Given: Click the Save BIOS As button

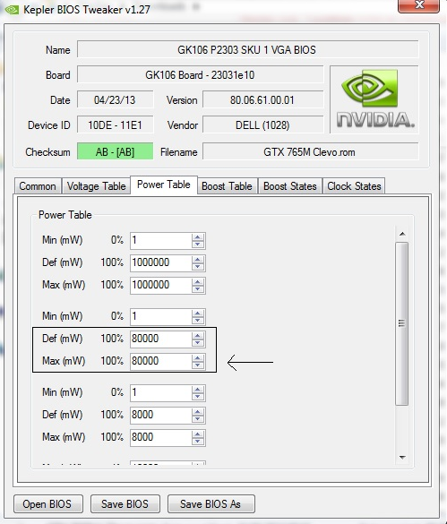Looking at the screenshot, I should pos(211,503).
